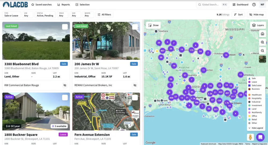Open the Status filter dropdown

click(45, 14)
